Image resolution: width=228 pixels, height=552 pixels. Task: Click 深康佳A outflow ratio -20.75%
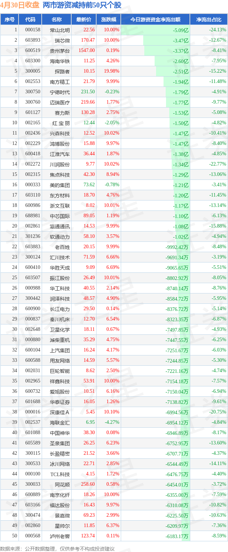click(218, 412)
